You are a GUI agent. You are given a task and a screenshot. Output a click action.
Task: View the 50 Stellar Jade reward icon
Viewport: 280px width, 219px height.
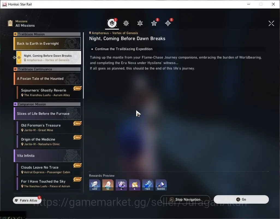(108, 185)
